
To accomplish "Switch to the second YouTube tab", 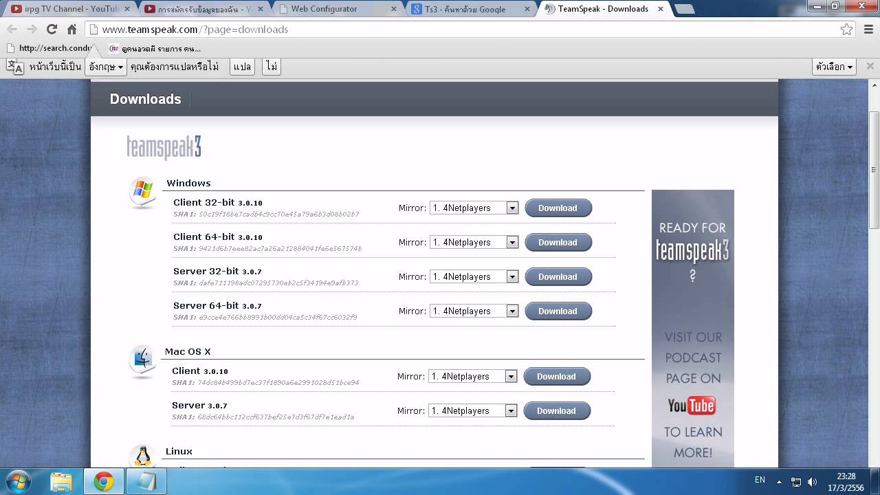I will coord(203,9).
